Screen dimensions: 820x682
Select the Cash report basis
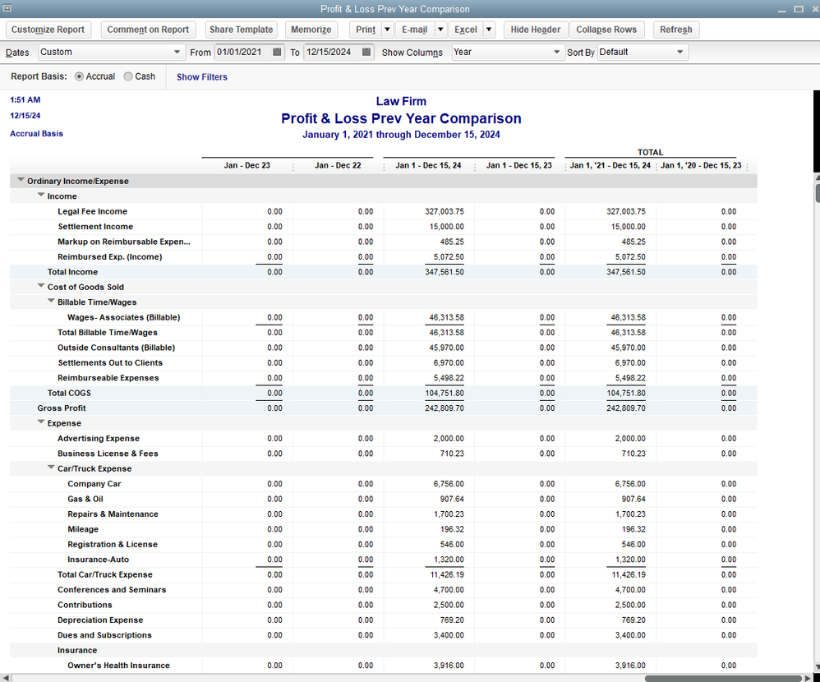coord(128,76)
